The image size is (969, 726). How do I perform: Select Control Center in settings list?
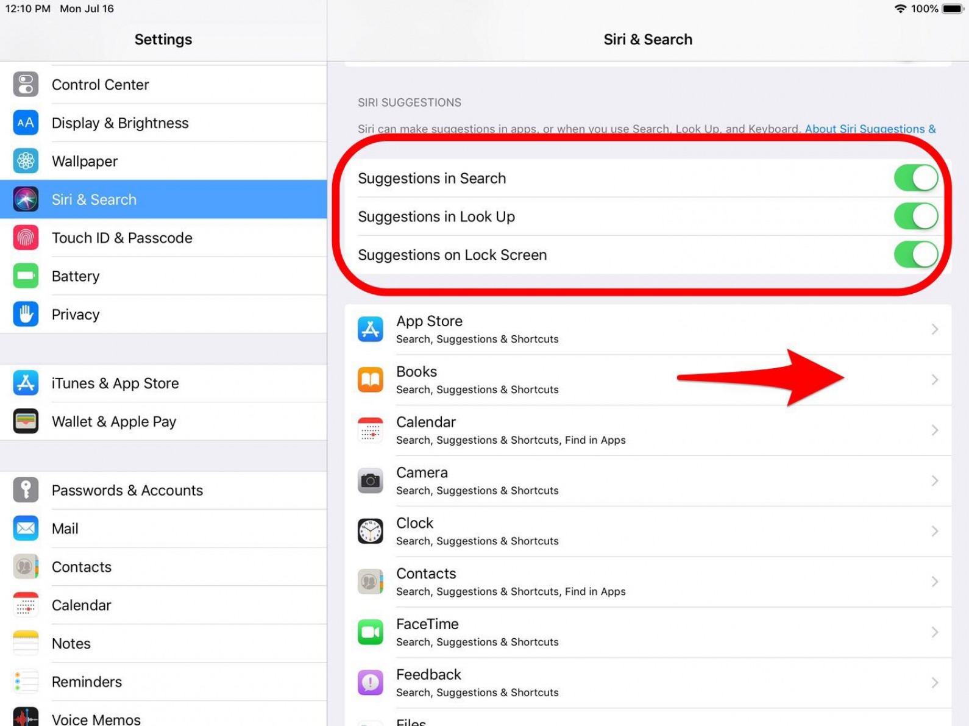click(163, 85)
